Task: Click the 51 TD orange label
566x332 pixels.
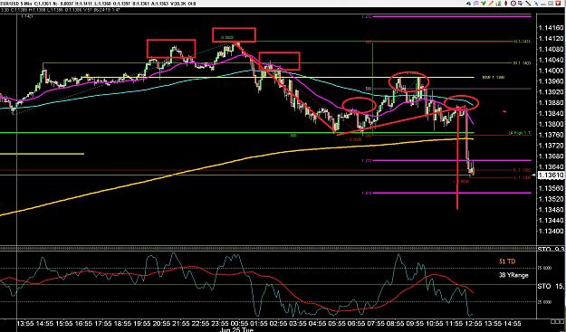Action: coord(507,261)
